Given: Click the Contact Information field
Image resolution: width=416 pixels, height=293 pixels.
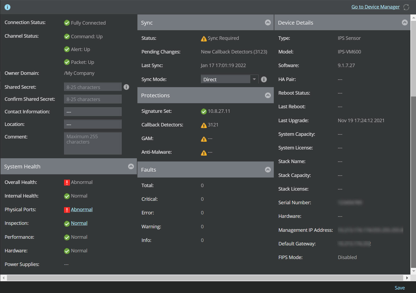Looking at the screenshot, I should [93, 111].
